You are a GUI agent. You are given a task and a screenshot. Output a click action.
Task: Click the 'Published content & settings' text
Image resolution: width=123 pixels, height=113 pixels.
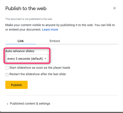30,103
